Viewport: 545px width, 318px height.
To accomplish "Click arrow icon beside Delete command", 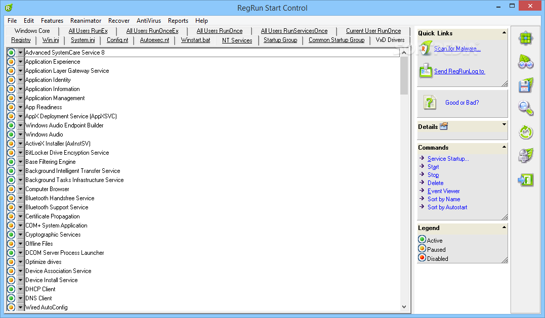I will point(422,183).
